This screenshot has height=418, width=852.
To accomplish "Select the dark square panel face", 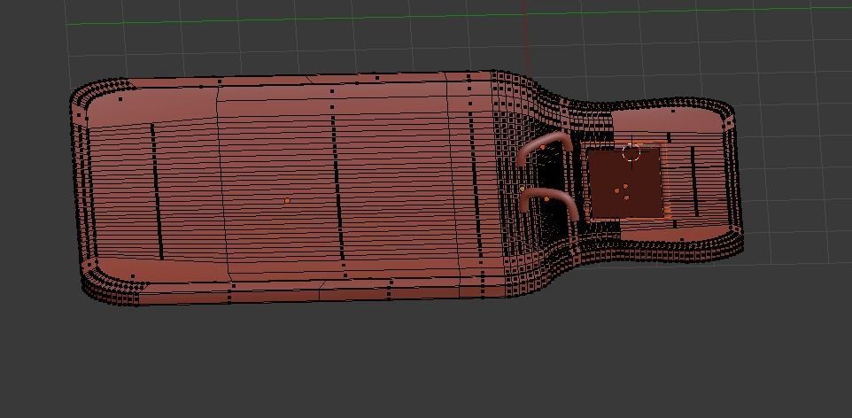I will (x=625, y=183).
